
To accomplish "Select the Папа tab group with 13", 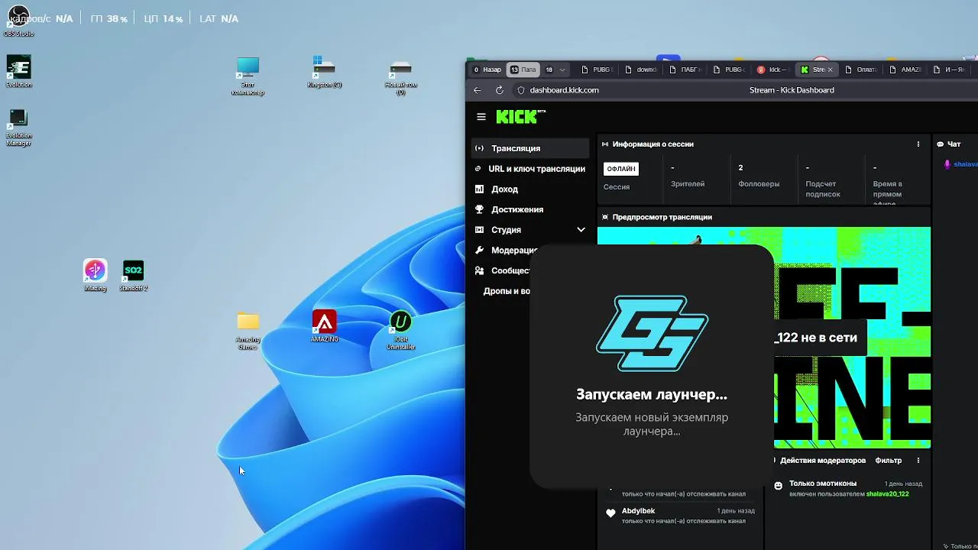I will (523, 70).
